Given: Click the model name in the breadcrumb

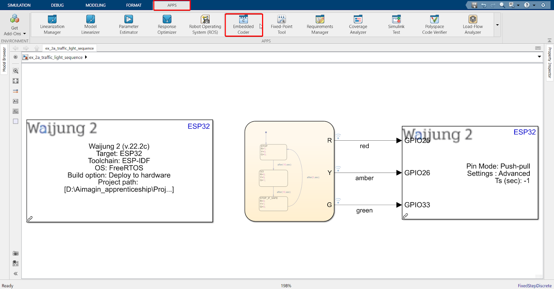Looking at the screenshot, I should (56, 57).
